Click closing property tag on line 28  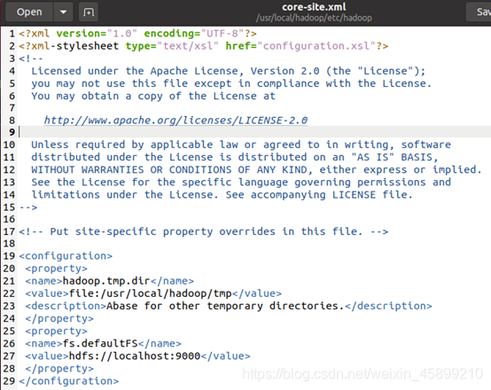[59, 369]
